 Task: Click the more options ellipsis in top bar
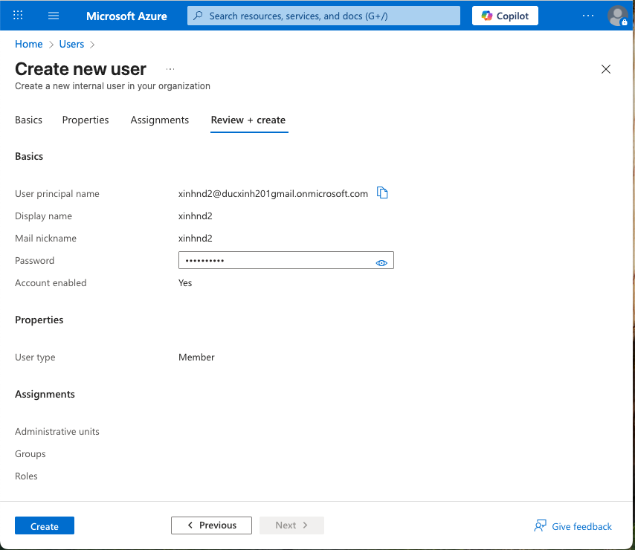pos(588,16)
